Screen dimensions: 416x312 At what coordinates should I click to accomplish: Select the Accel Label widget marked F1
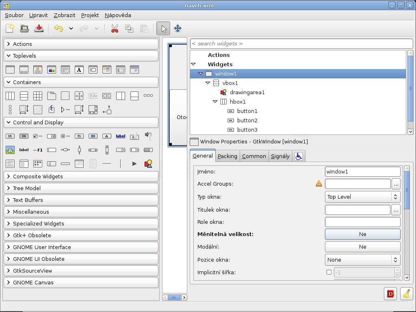point(38,150)
